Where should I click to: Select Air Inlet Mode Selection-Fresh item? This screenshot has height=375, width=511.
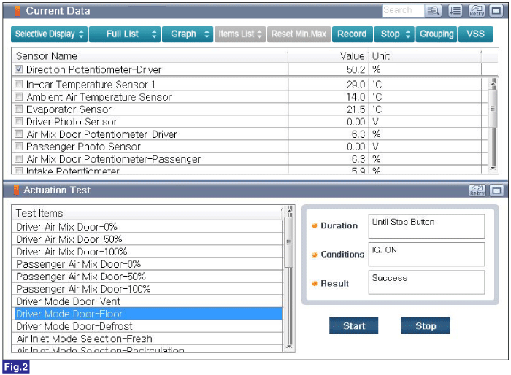(x=147, y=339)
